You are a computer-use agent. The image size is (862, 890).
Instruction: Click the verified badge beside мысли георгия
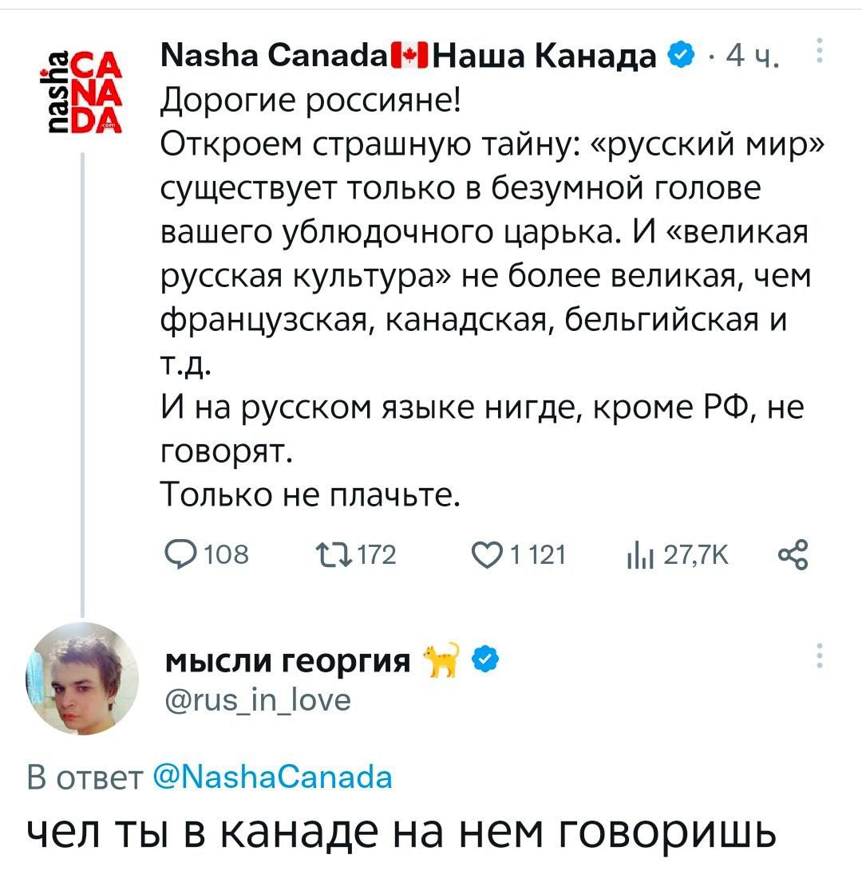click(x=486, y=660)
